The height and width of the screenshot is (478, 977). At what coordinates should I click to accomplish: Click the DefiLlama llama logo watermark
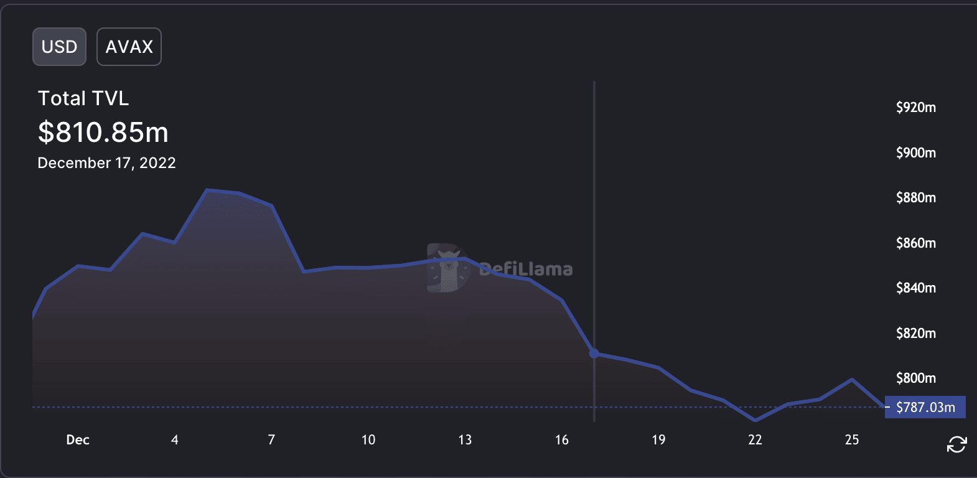(447, 268)
